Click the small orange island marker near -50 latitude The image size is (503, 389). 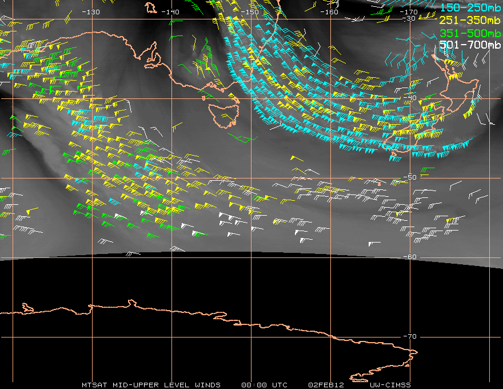pyautogui.click(x=378, y=184)
